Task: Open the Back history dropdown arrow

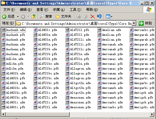Action: [18, 16]
